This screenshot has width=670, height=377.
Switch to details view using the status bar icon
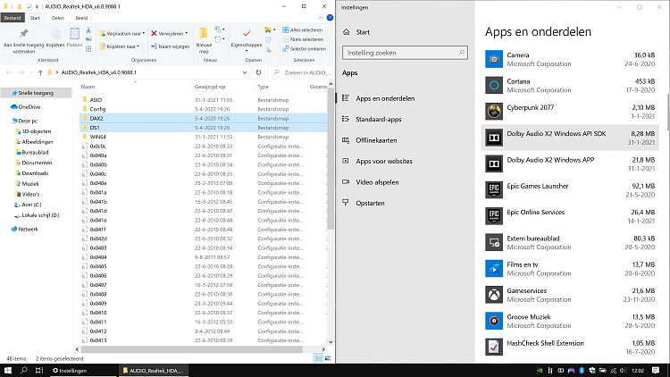[x=318, y=358]
